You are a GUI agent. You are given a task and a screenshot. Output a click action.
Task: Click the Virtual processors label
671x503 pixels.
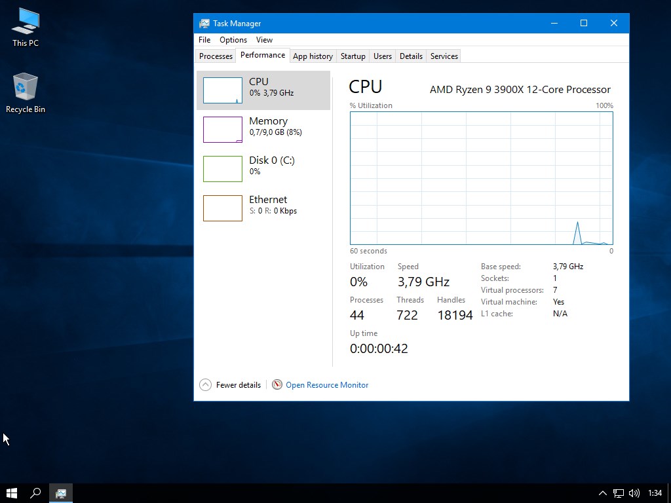tap(512, 290)
